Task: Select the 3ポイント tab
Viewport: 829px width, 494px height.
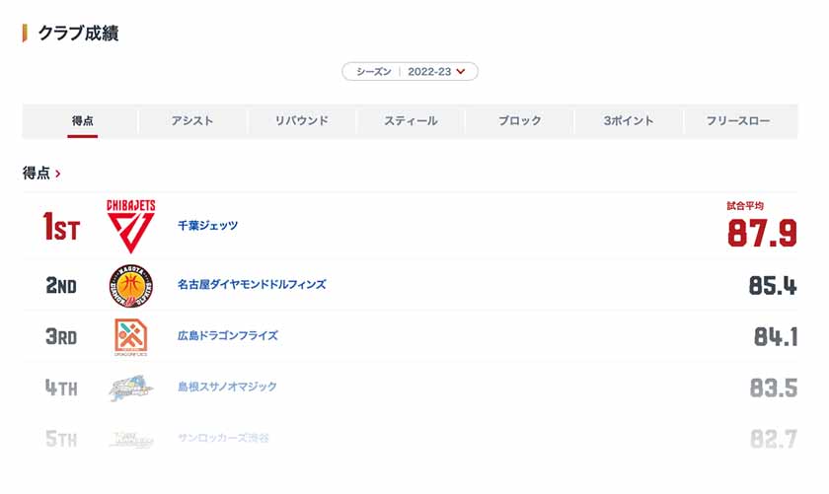Action: tap(629, 121)
